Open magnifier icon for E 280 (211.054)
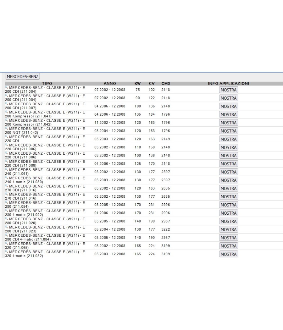The width and height of the screenshot is (283, 330). click(x=7, y=202)
